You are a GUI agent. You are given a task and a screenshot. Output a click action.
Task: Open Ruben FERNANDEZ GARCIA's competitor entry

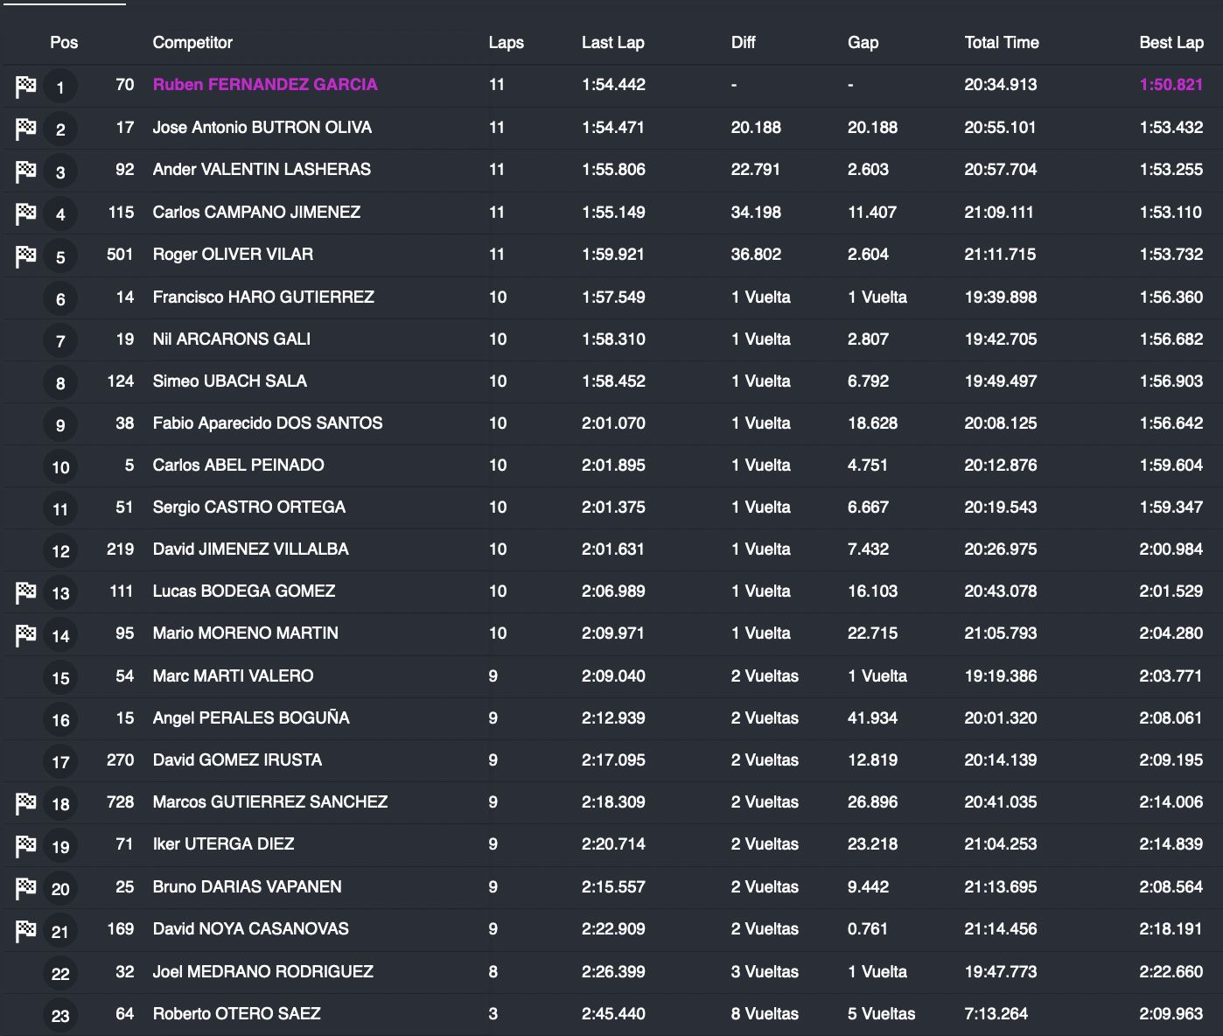tap(265, 85)
